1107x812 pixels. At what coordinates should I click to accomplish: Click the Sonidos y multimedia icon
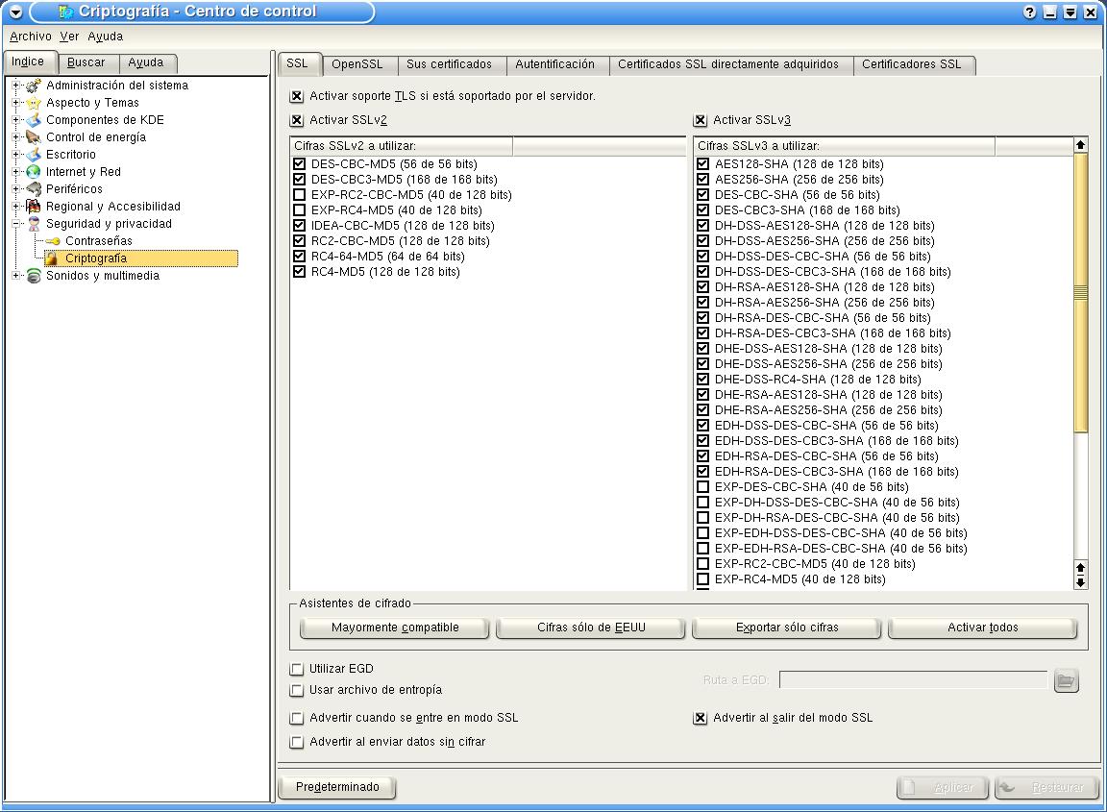tap(34, 276)
